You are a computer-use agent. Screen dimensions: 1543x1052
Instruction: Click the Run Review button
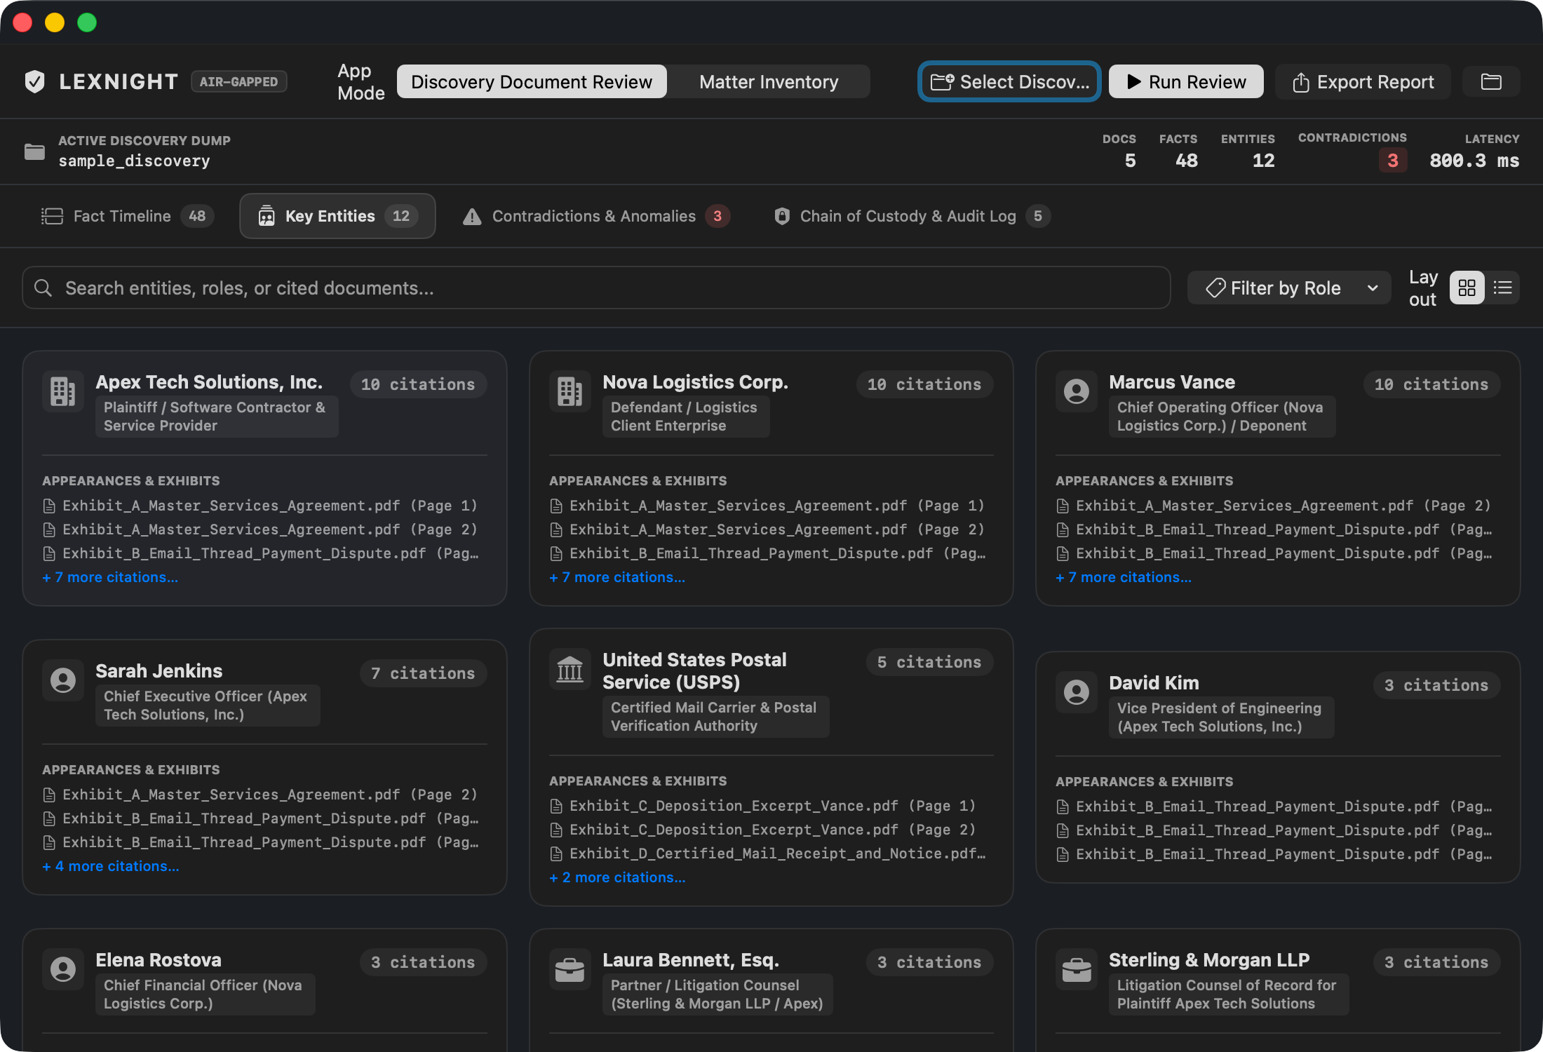[x=1186, y=82]
